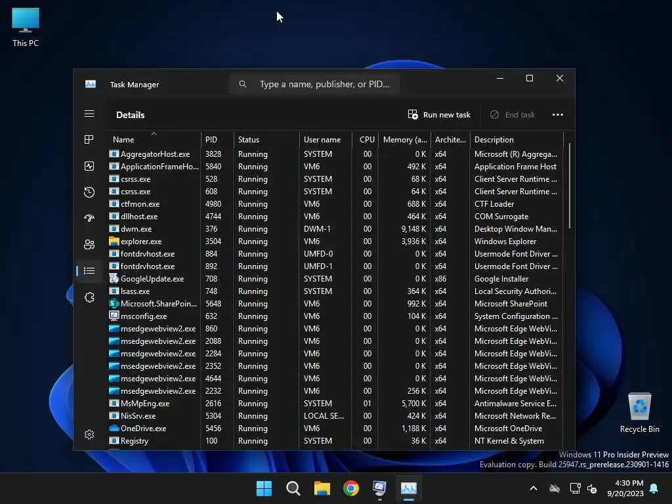Open the This PC desktop icon
Screen dimensions: 672x504
point(26,28)
